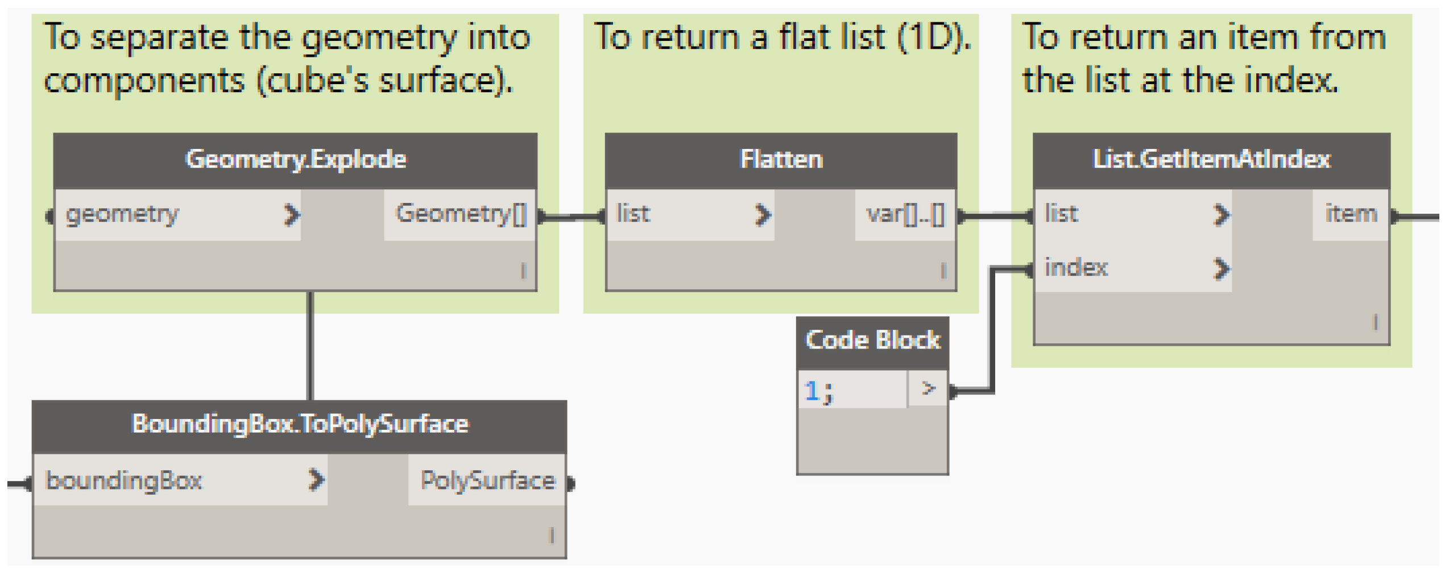The width and height of the screenshot is (1449, 568).
Task: Click the Code Block output arrow port
Action: coord(928,389)
